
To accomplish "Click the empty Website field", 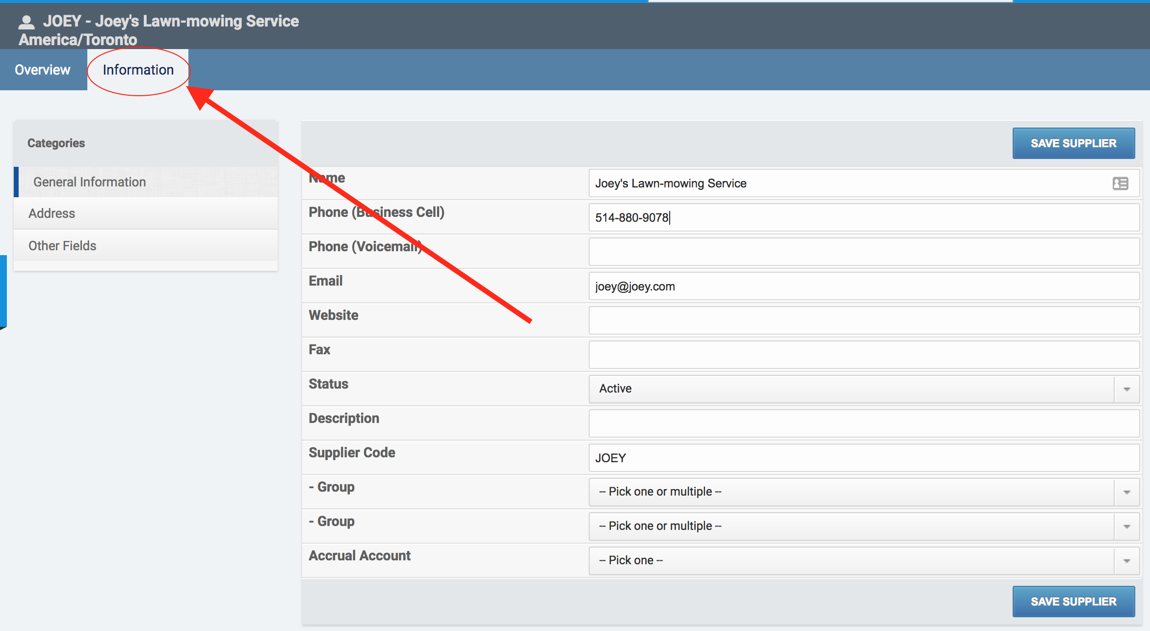I will pos(863,321).
